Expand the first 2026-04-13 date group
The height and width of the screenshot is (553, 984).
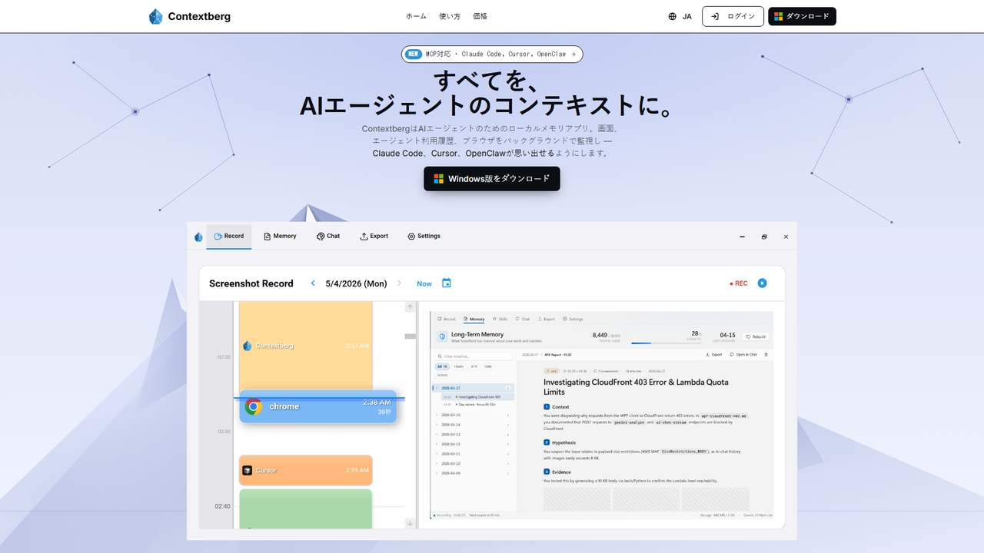[x=474, y=435]
